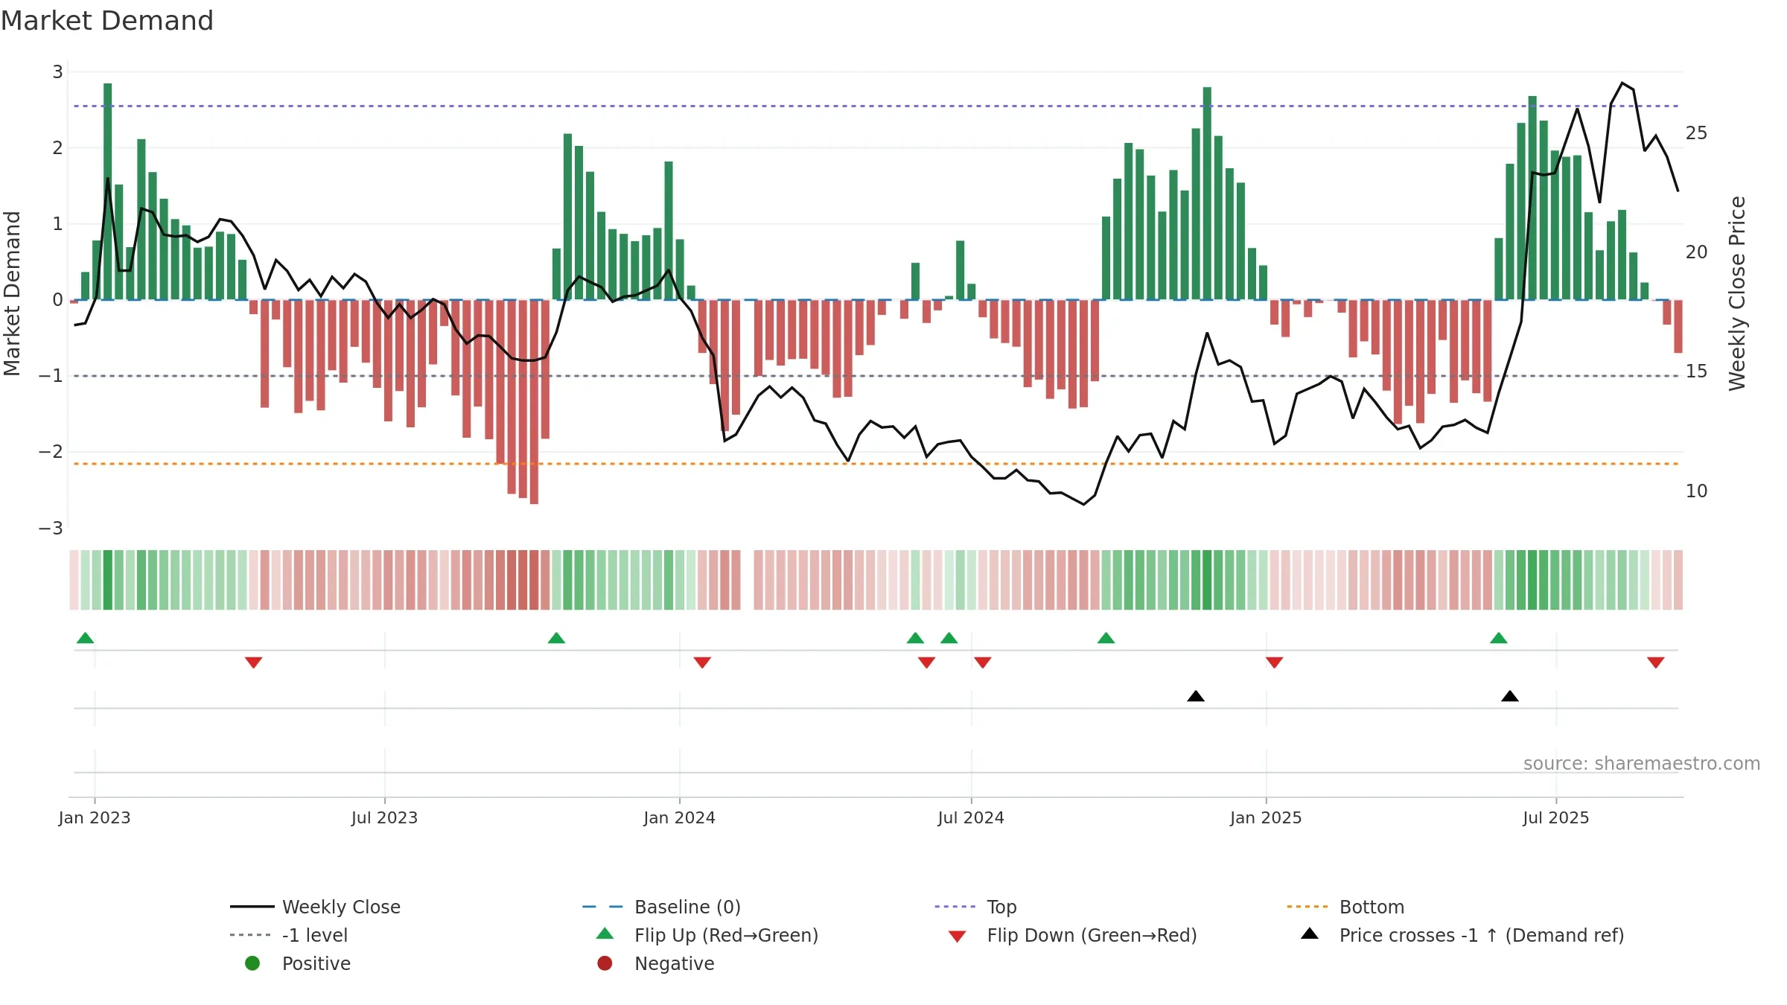Click the dark green heatmap cell near Nov 2024

click(1207, 580)
